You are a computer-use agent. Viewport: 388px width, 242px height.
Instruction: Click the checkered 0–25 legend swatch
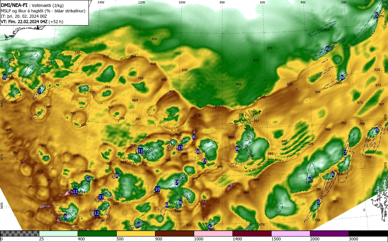(x=19, y=233)
